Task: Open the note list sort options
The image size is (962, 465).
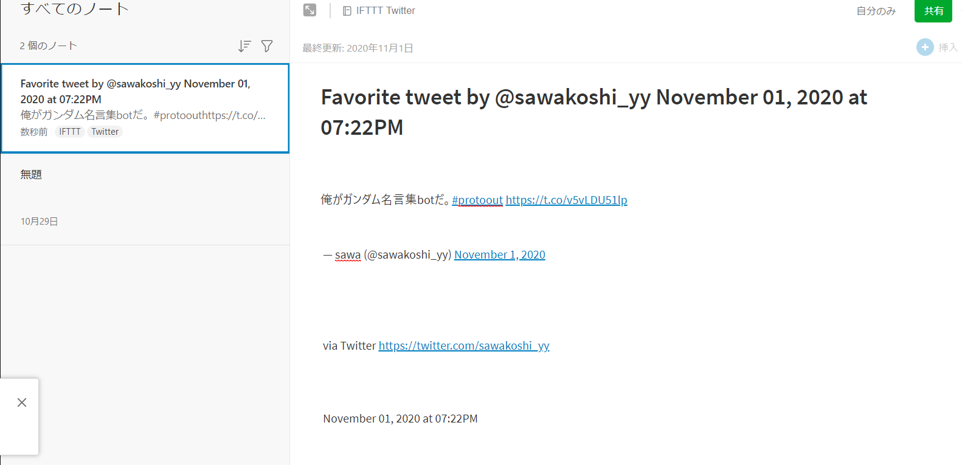Action: [244, 46]
